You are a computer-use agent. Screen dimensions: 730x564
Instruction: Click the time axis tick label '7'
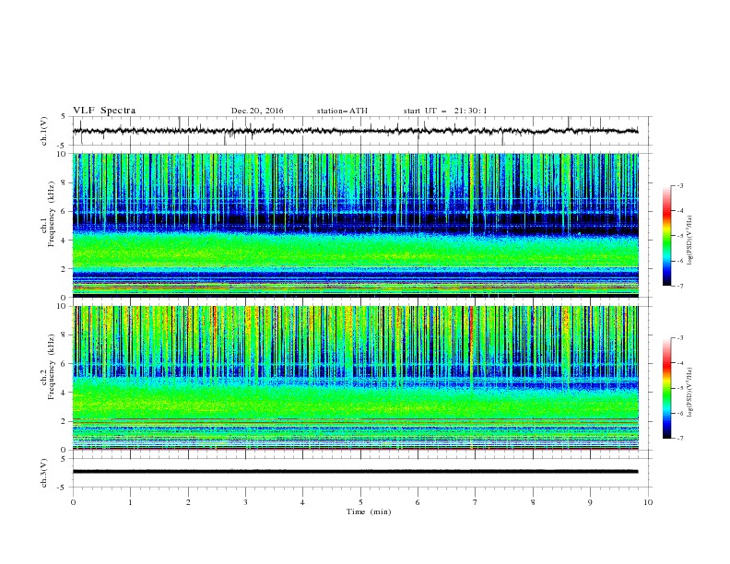[476, 502]
